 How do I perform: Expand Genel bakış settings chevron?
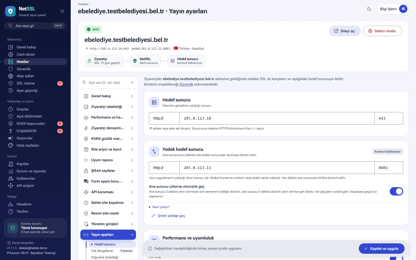[x=132, y=96]
